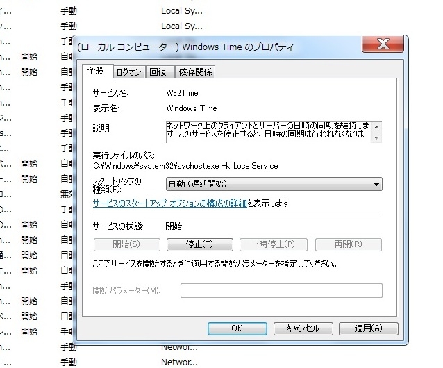Select the W32Time service name text
This screenshot has width=443, height=368.
pos(182,93)
